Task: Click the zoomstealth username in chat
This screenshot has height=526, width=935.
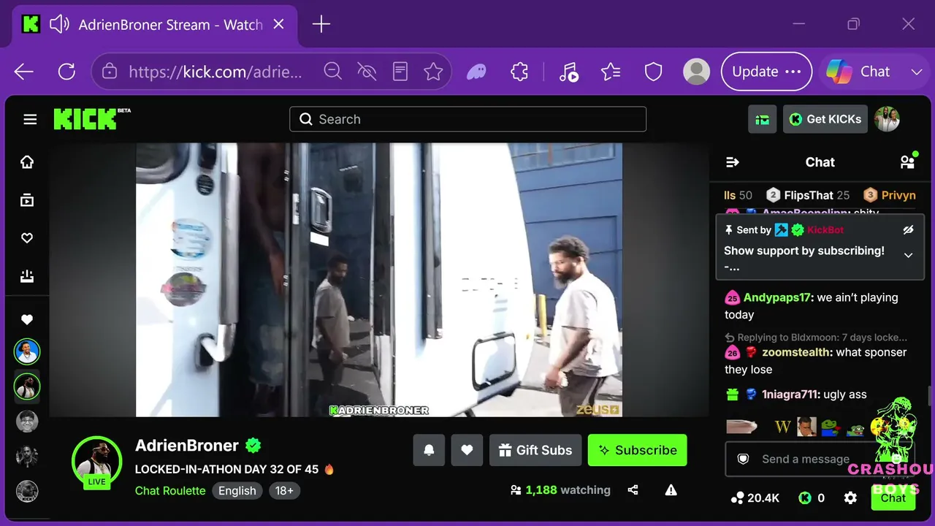Action: click(796, 352)
